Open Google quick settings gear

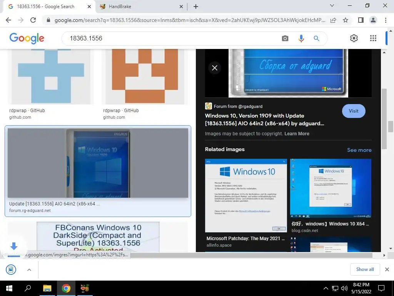click(x=354, y=38)
